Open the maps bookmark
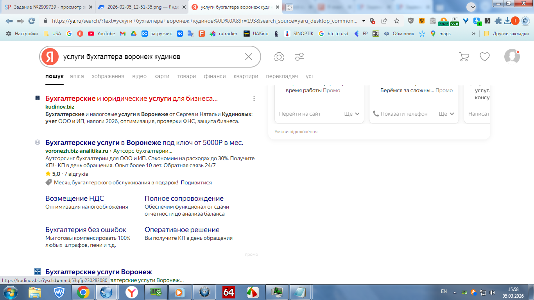Screen dimensions: 534x300 pos(441,34)
